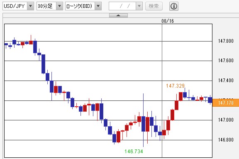Open the USD/JPY currency pair dropdown

[x=30, y=6]
